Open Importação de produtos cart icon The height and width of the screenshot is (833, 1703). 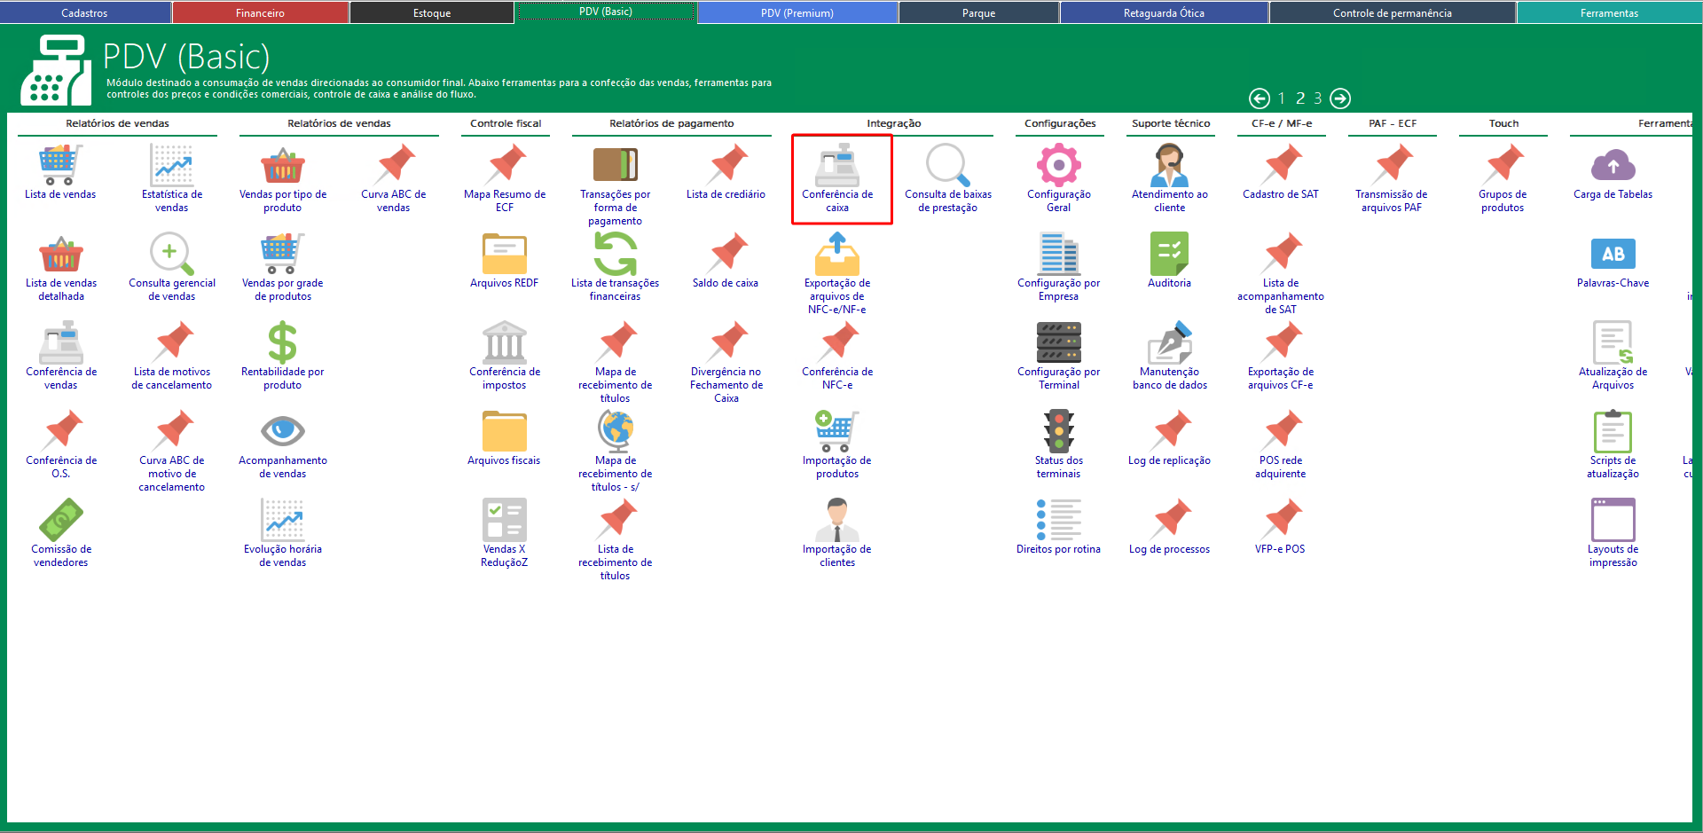[836, 432]
